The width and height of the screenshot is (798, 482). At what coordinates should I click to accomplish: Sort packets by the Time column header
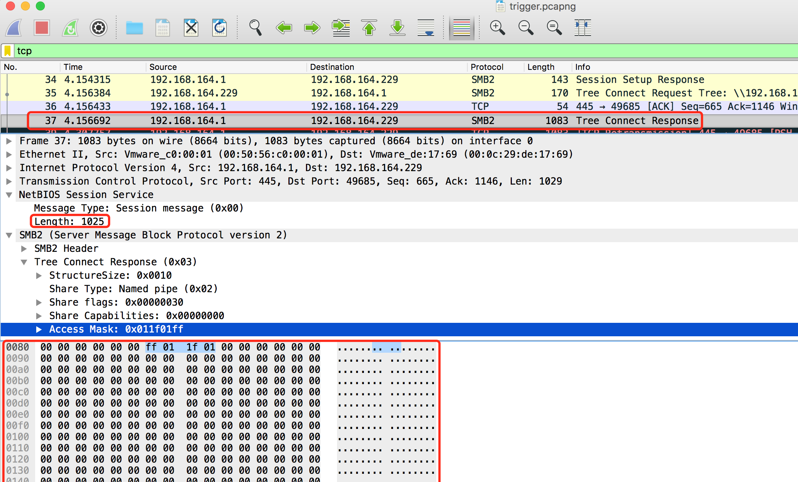click(73, 67)
